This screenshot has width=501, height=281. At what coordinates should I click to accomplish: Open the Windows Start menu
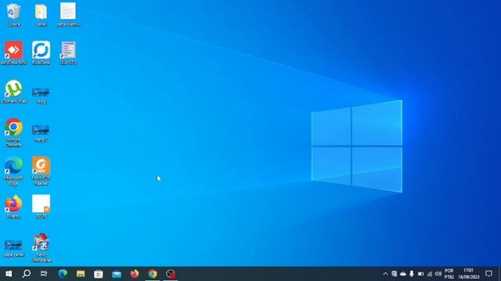click(x=9, y=274)
